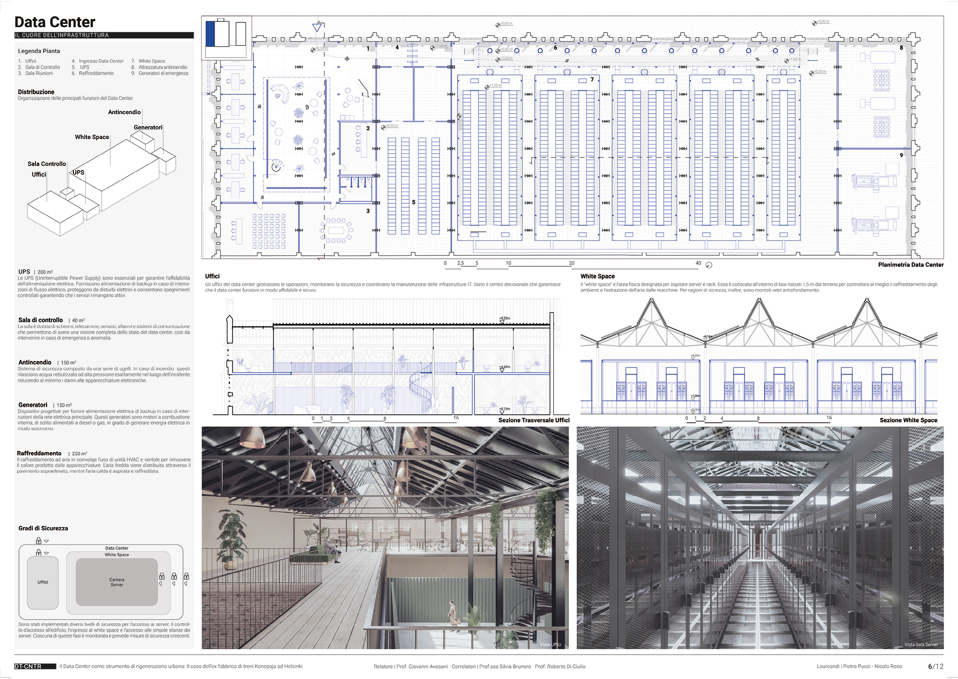Click the north arrow compass beside scale bar
958x679 pixels.
tap(709, 265)
